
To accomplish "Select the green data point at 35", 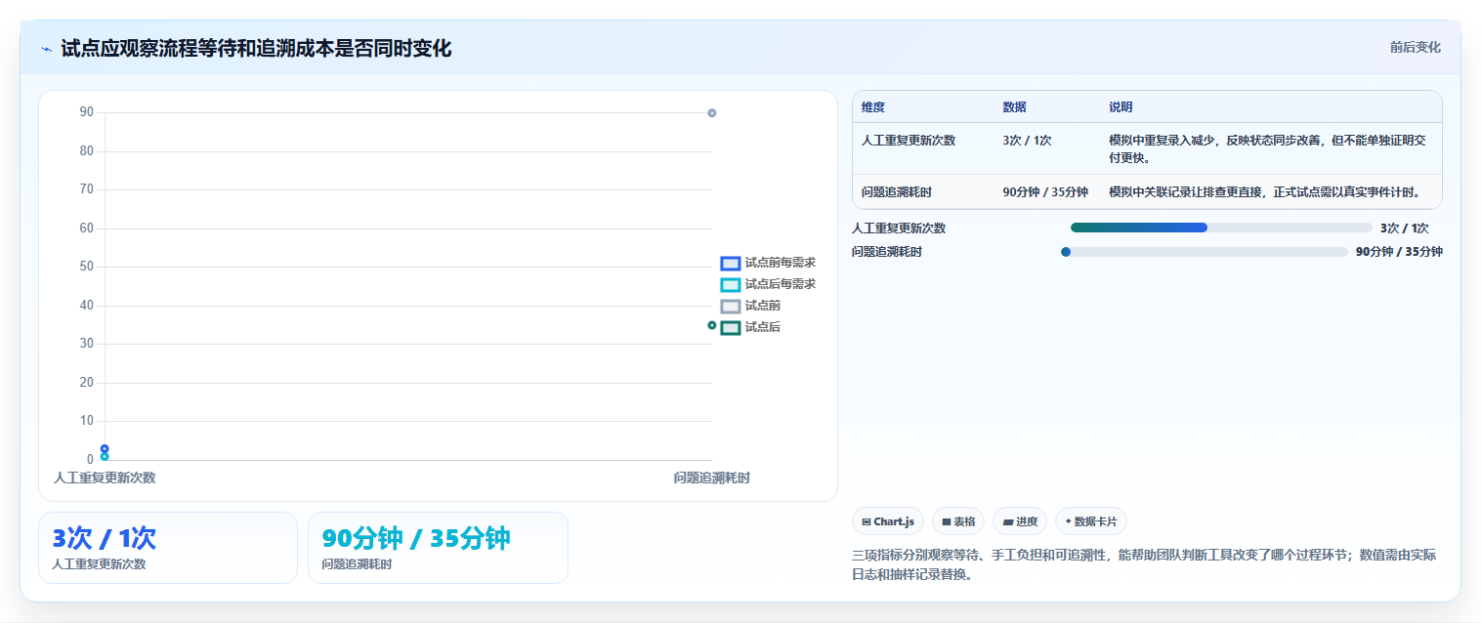I will pyautogui.click(x=712, y=325).
